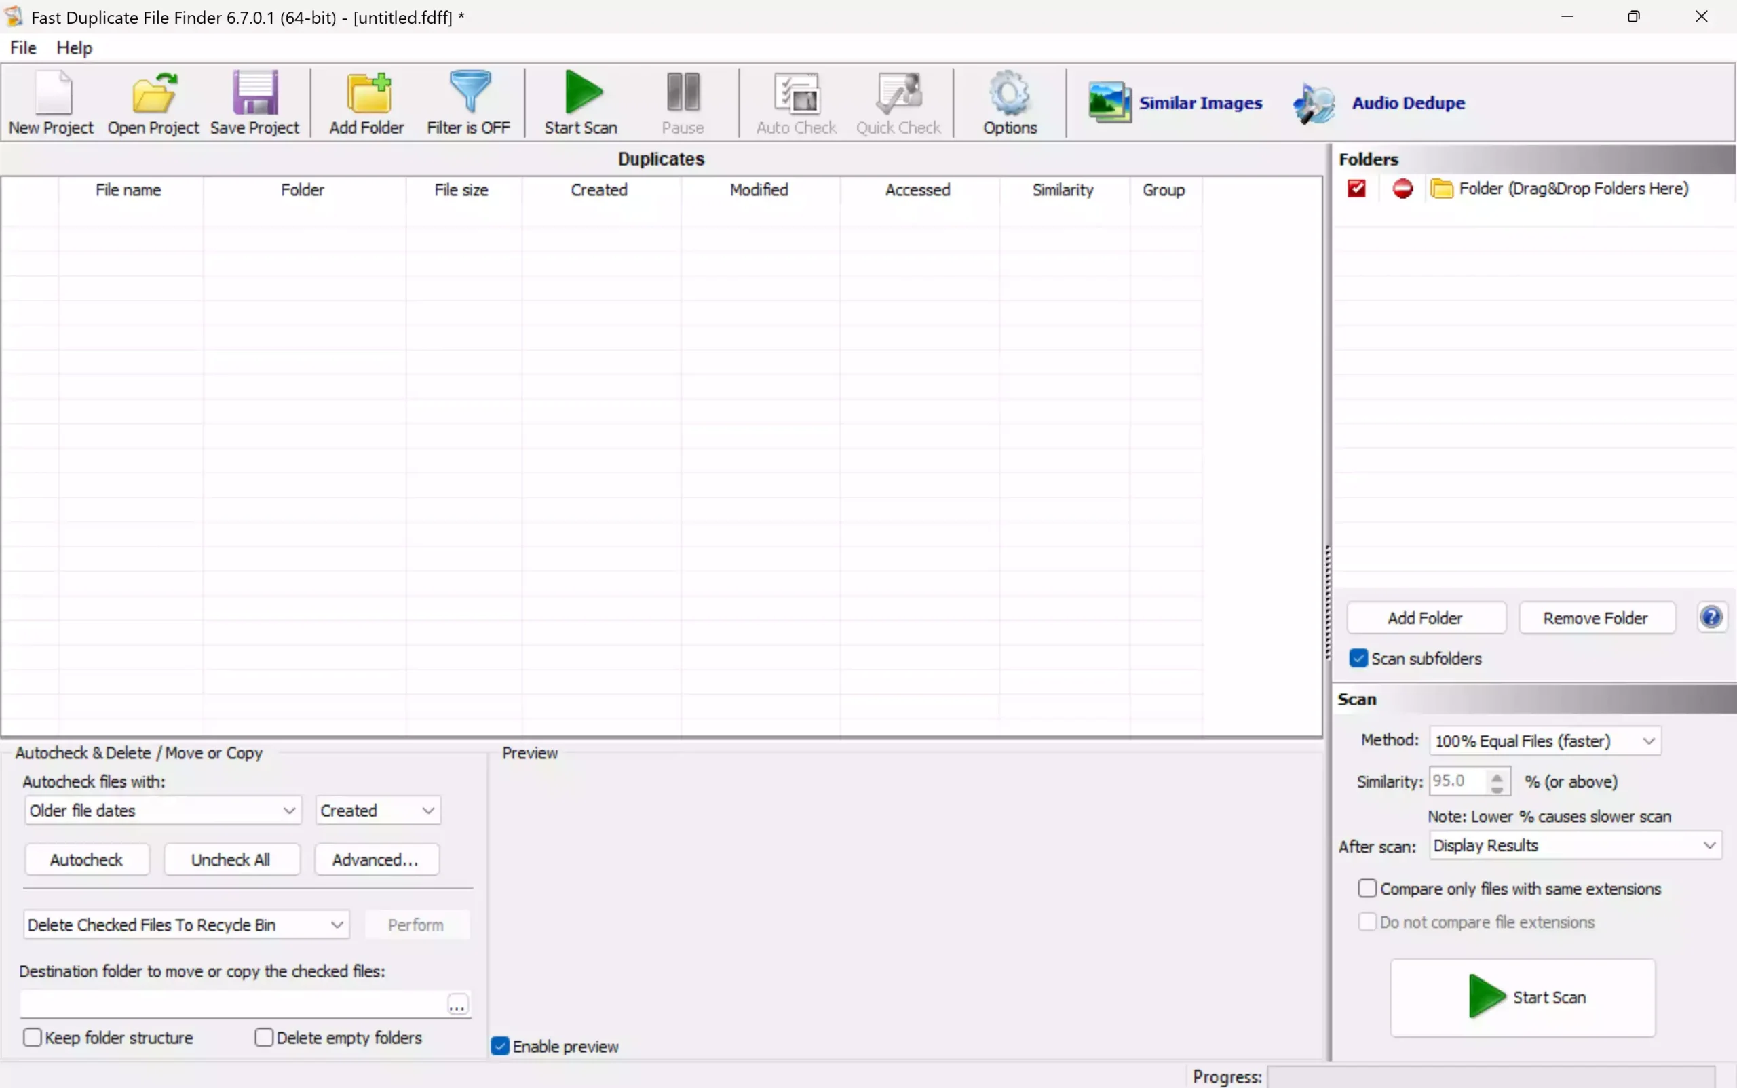Pause the current scan

[x=681, y=102]
